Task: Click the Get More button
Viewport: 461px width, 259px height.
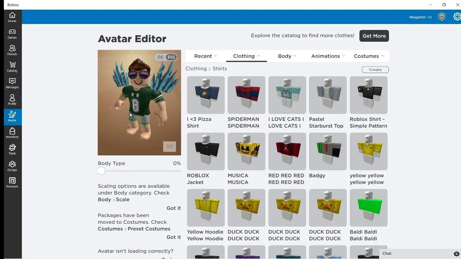Action: [374, 36]
